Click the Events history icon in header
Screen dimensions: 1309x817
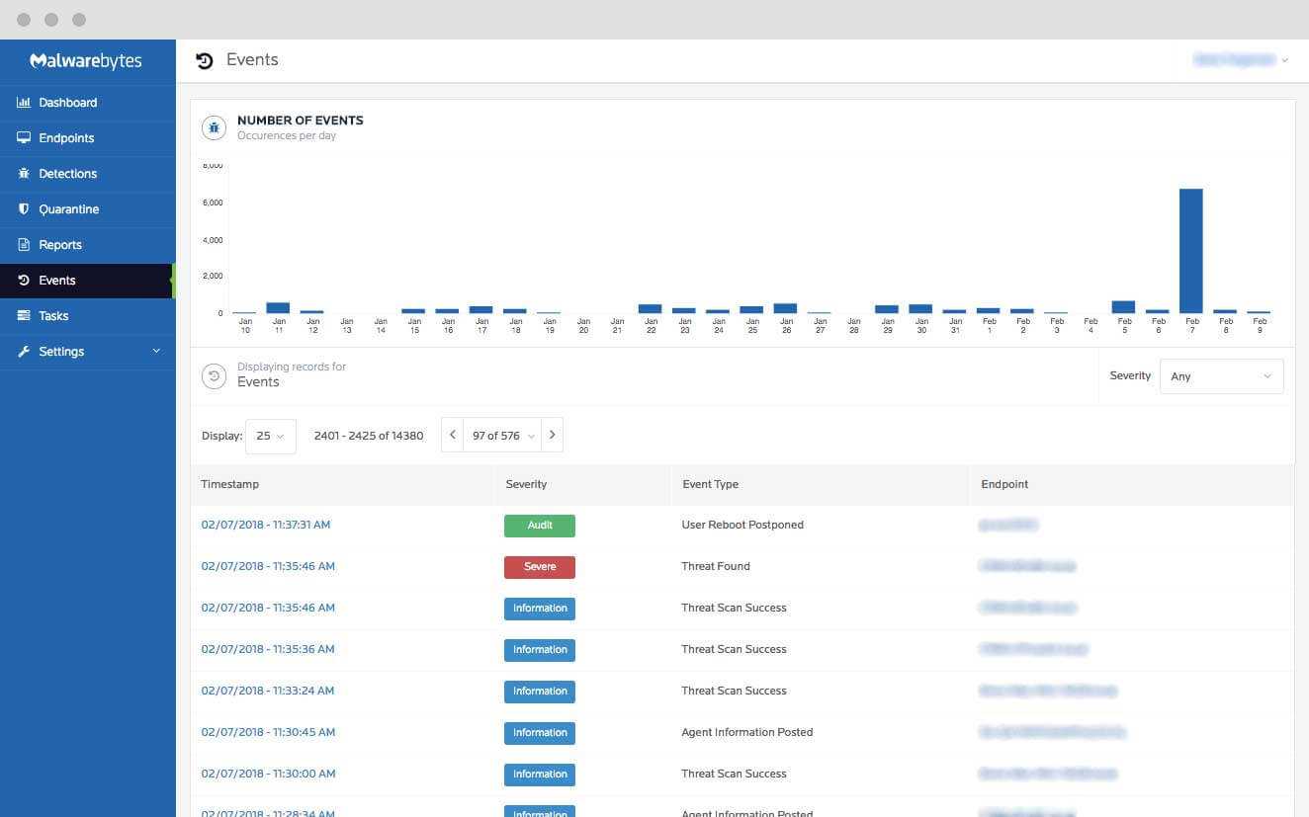(x=205, y=60)
